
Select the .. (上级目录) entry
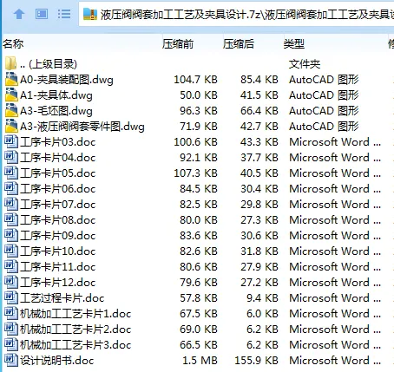coord(49,64)
